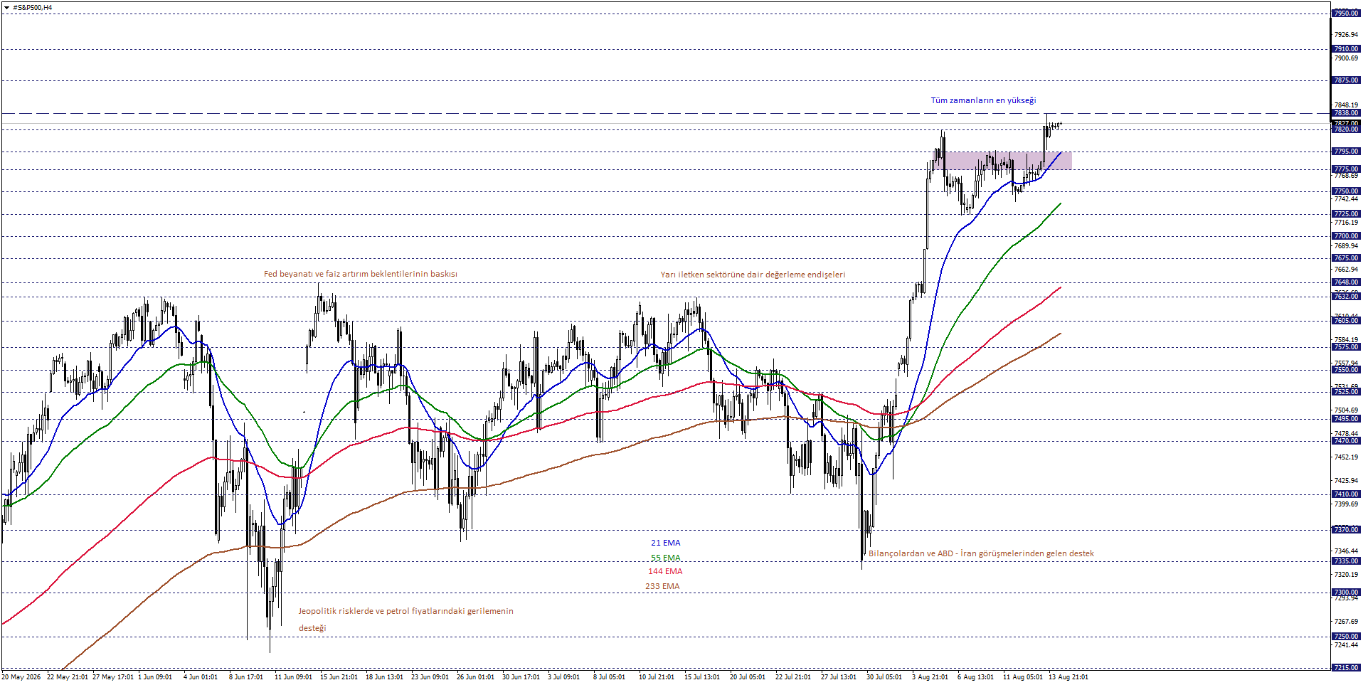Click the 7495.00 price level label
Viewport: 1363px width, 685px height.
(x=1346, y=419)
